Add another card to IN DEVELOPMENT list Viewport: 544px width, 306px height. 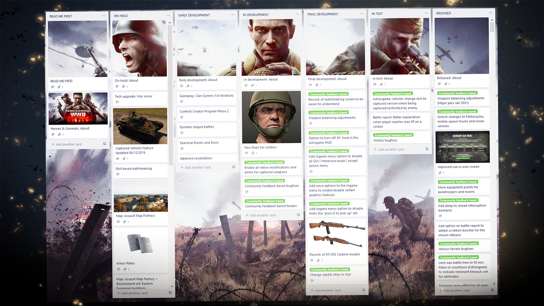[262, 215]
